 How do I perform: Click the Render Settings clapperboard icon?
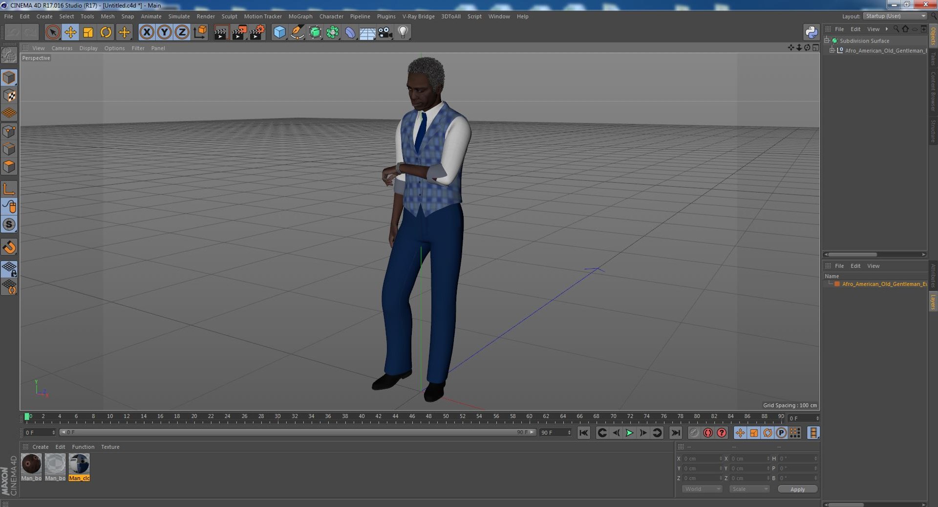coord(257,32)
